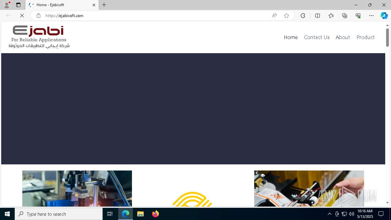Open Browser essentials
This screenshot has height=220, width=391.
pyautogui.click(x=358, y=16)
